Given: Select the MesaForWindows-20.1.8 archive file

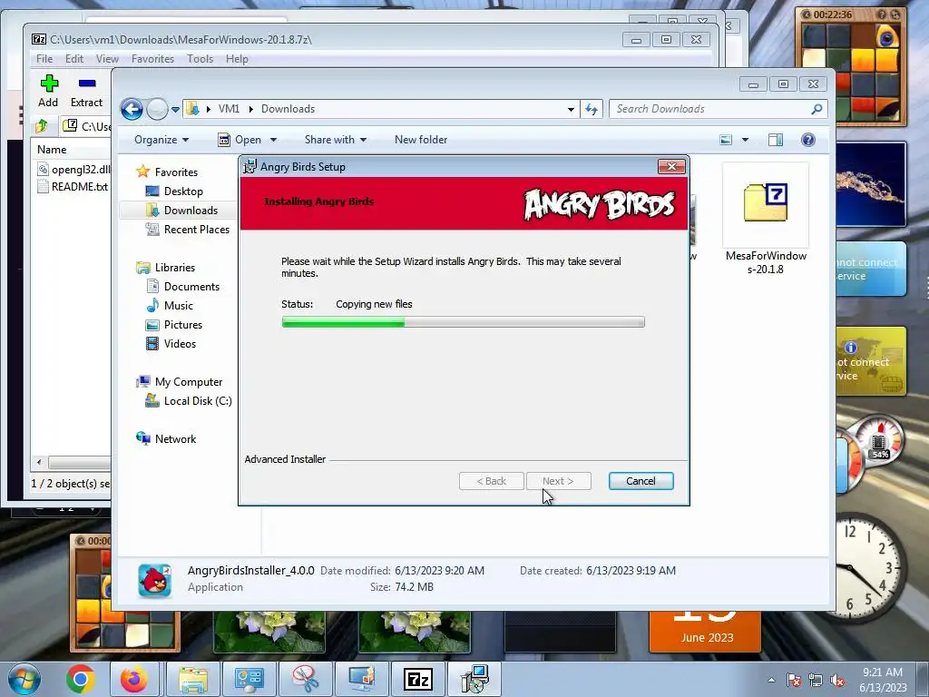Looking at the screenshot, I should point(766,221).
